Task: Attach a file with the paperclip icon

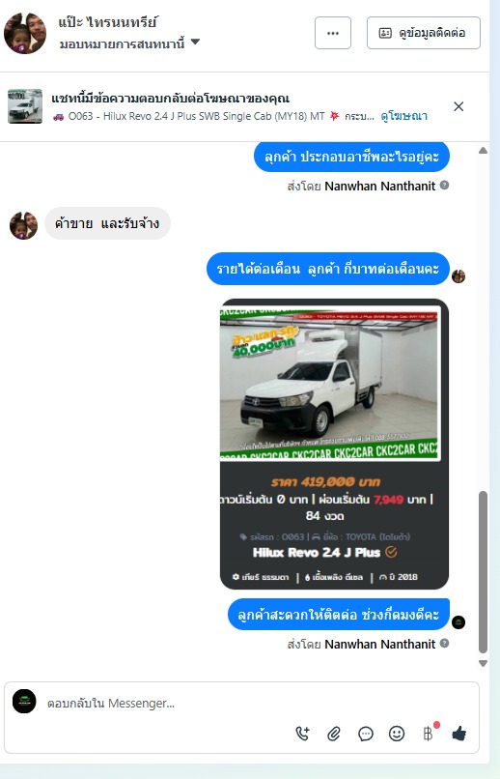Action: (334, 734)
